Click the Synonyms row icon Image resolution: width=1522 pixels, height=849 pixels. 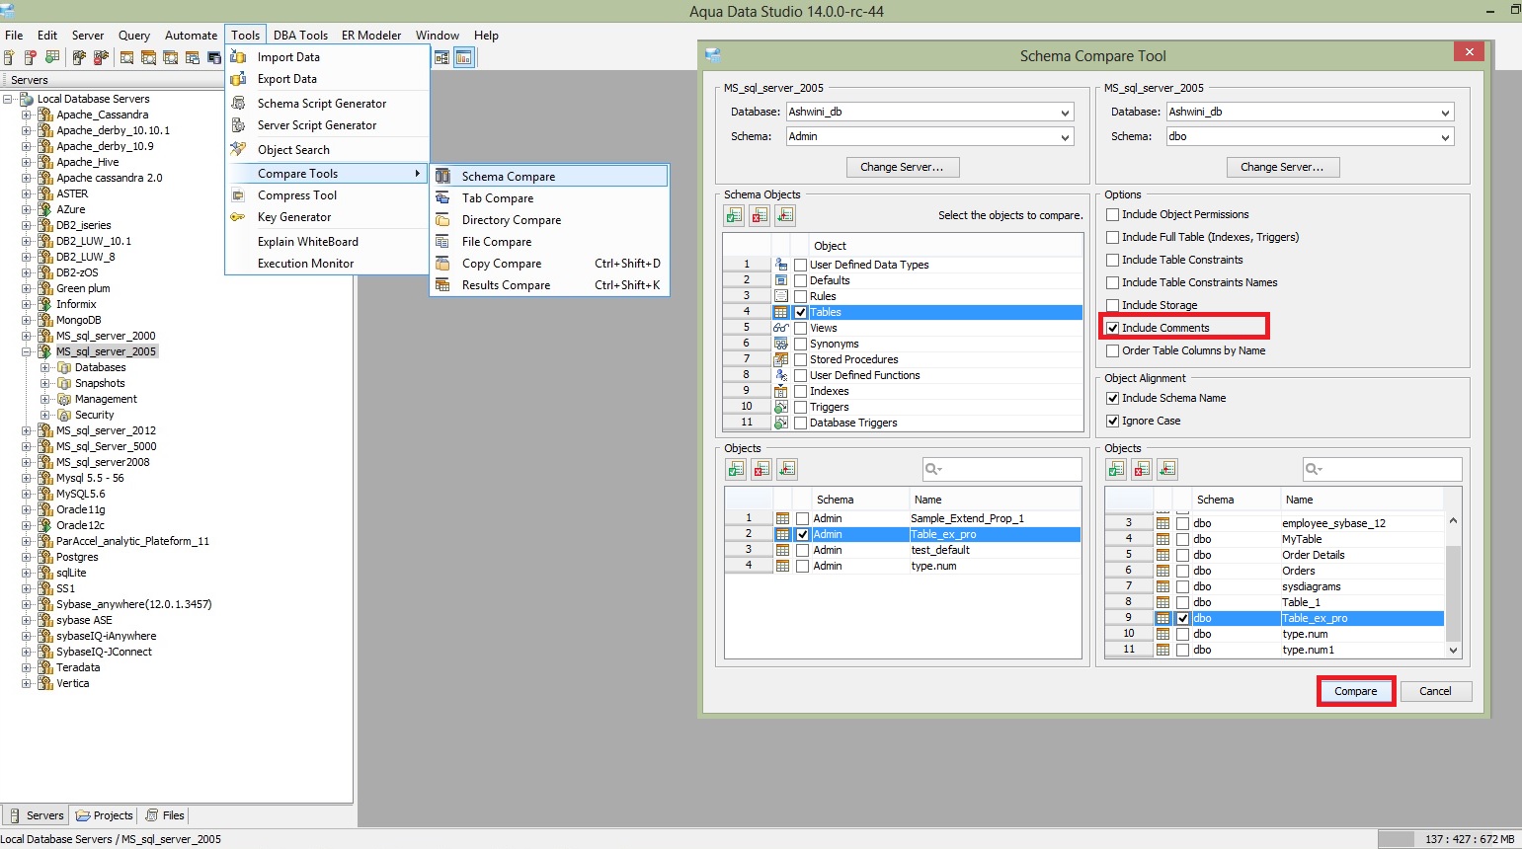click(781, 344)
